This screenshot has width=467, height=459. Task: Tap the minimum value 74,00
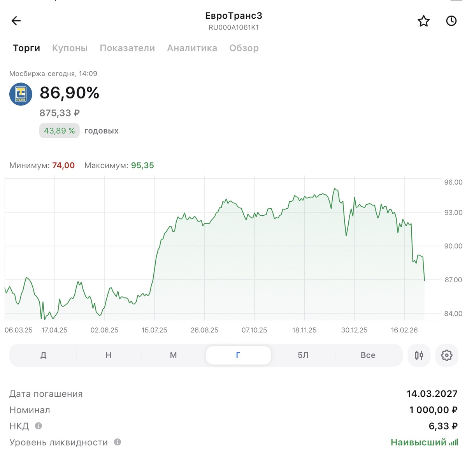pos(63,165)
